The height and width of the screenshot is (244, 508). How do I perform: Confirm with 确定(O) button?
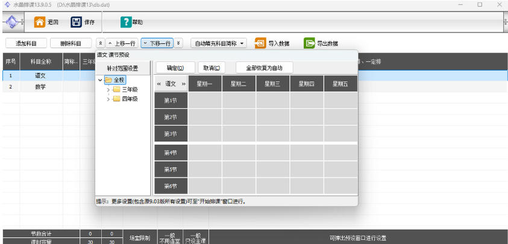click(175, 67)
